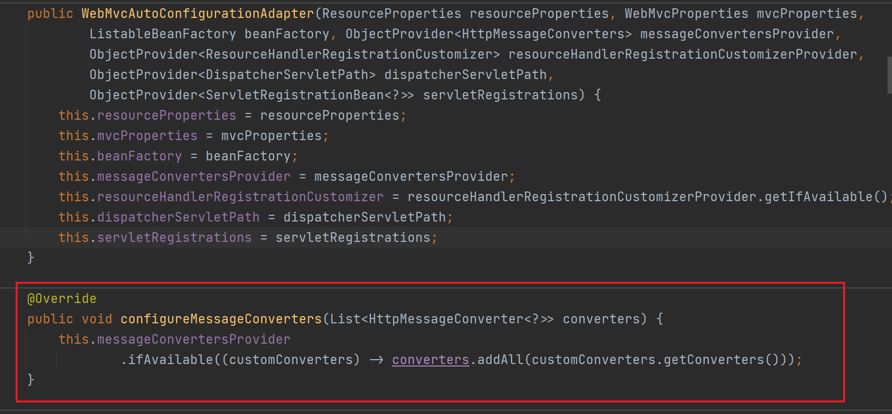Click the lambda arrow after customConverters

point(376,360)
